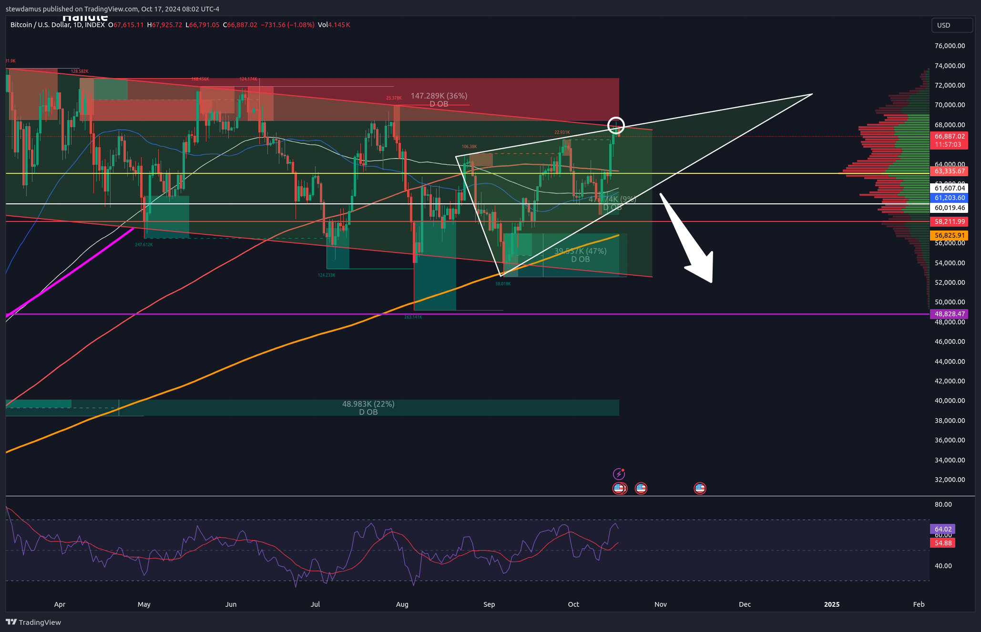Open the overlapping US flag event pair
This screenshot has width=981, height=632.
[619, 488]
